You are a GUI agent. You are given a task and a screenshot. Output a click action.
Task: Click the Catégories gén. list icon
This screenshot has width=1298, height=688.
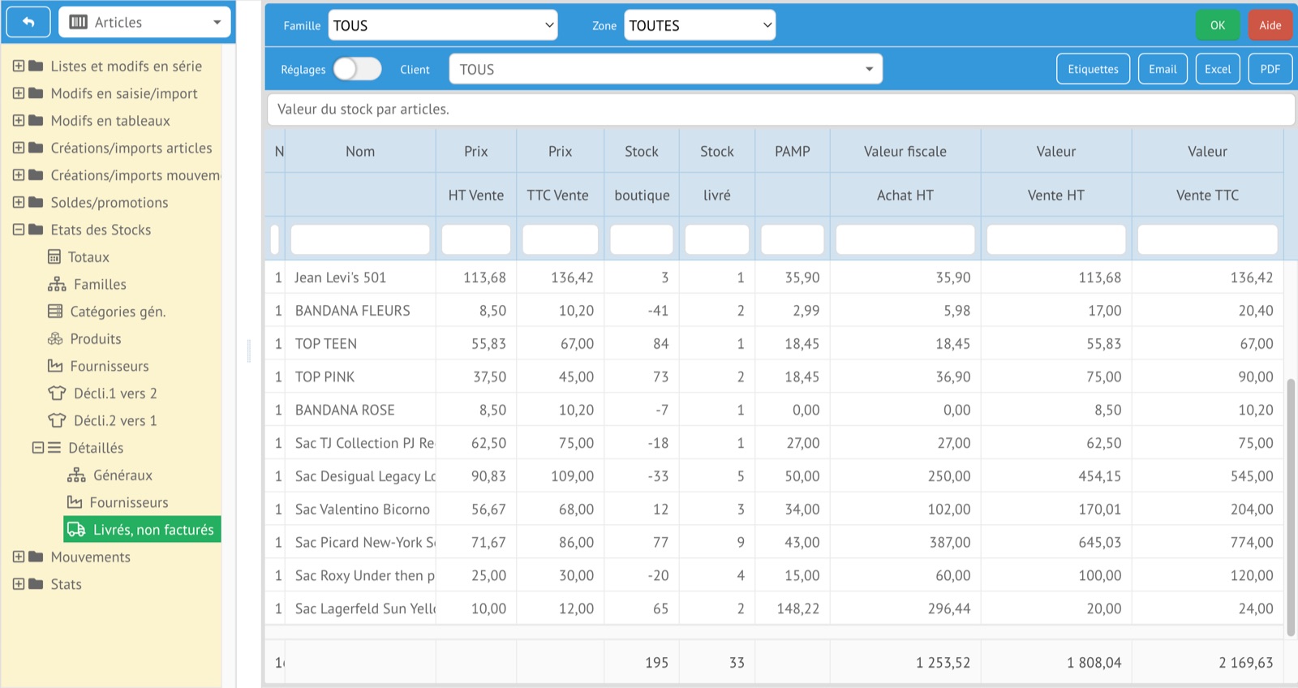[55, 312]
